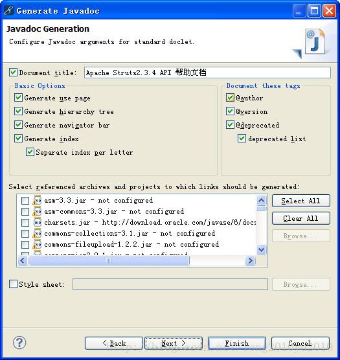Image resolution: width=340 pixels, height=360 pixels.
Task: Uncheck the @deprecated tag checkbox
Action: click(230, 125)
